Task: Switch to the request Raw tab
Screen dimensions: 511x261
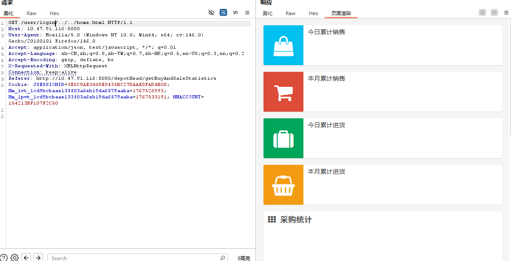Action: click(31, 13)
